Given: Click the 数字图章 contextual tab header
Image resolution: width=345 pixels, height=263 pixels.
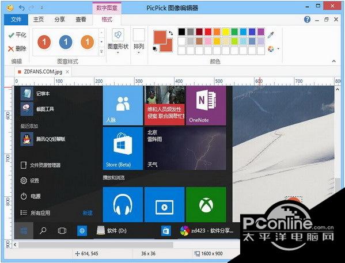Looking at the screenshot, I should click(x=107, y=8).
